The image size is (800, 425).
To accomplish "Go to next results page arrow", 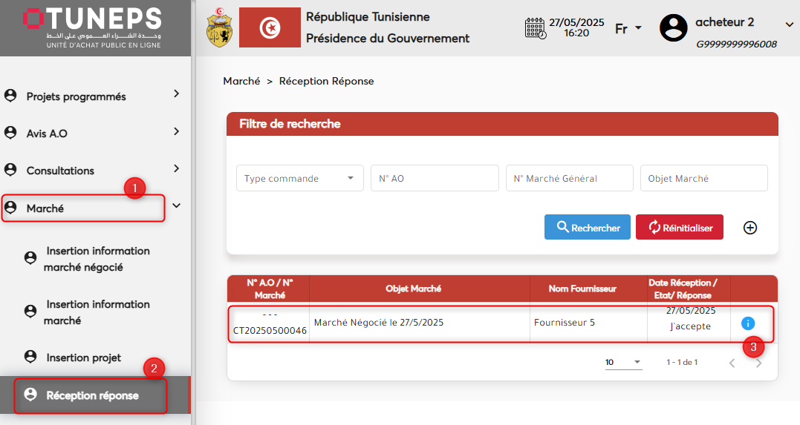I will tap(758, 363).
